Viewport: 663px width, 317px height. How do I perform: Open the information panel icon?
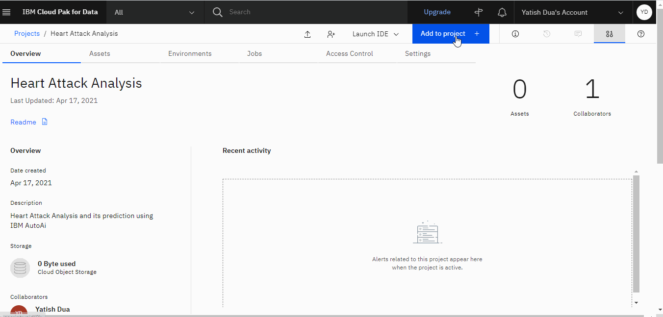[515, 34]
